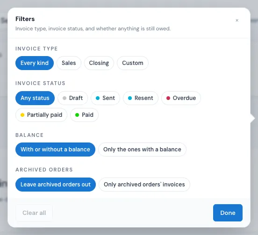
Task: Click the filters description subtitle text
Action: click(x=93, y=28)
